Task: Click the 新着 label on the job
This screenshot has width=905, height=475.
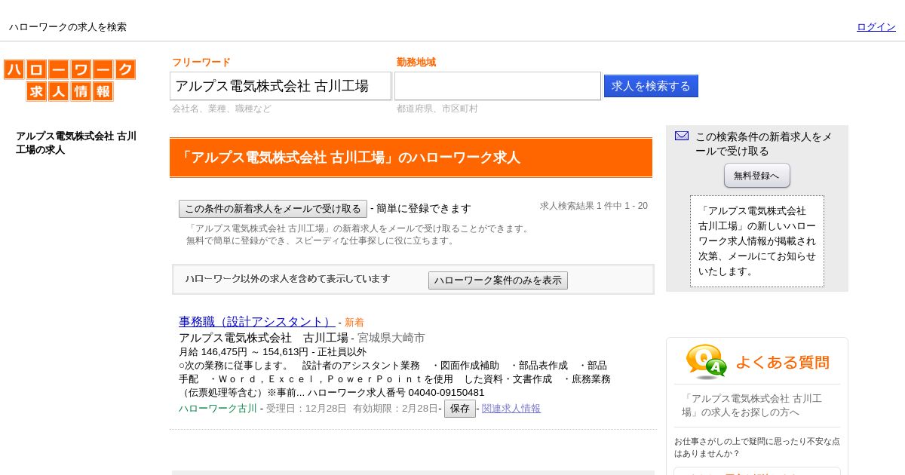Action: click(354, 323)
